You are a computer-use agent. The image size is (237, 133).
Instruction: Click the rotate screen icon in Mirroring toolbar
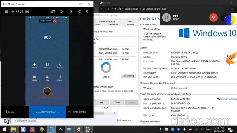(x=71, y=11)
